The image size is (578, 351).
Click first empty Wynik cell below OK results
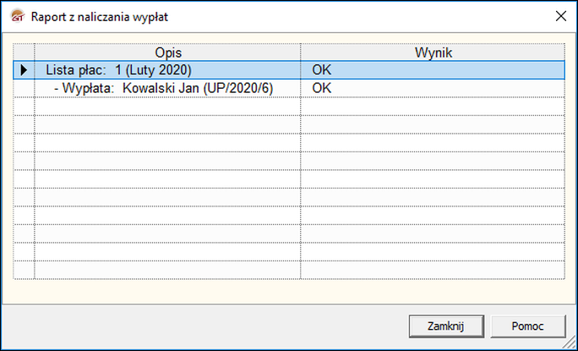pos(433,106)
